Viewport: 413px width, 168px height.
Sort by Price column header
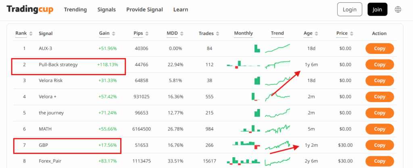344,34
